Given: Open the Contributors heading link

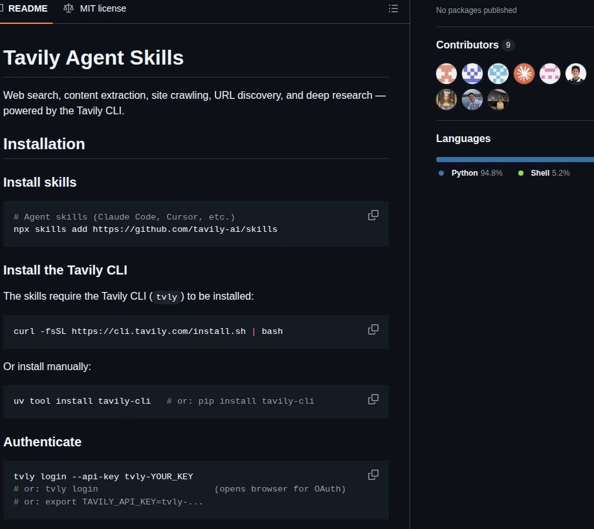Looking at the screenshot, I should [x=467, y=45].
